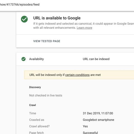The height and width of the screenshot is (134, 134).
Task: Open the certain conditions link
Action: (x=77, y=75)
